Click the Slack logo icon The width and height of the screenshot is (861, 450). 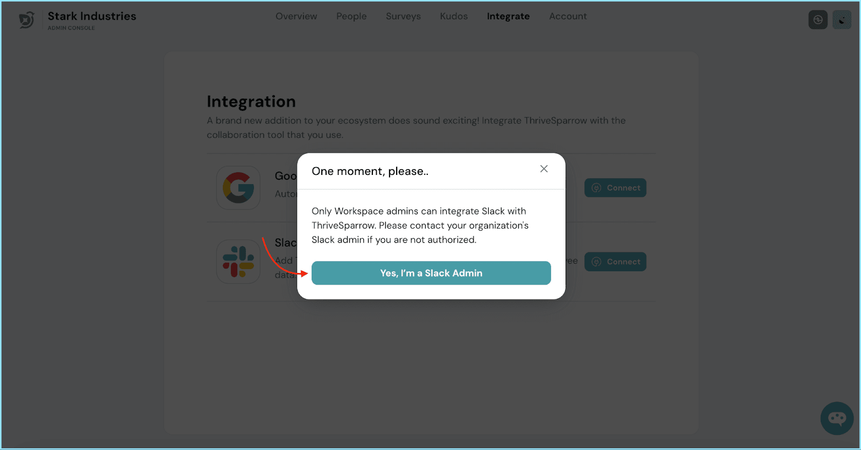(x=238, y=262)
